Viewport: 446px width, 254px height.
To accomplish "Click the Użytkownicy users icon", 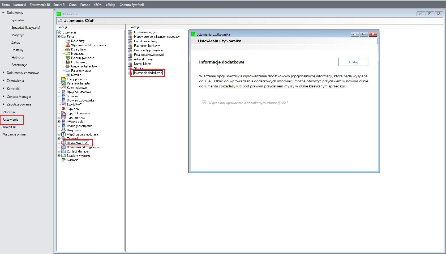I will pyautogui.click(x=68, y=62).
